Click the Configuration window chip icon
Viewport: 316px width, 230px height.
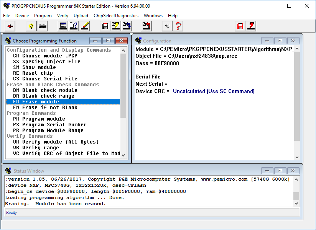(138, 41)
